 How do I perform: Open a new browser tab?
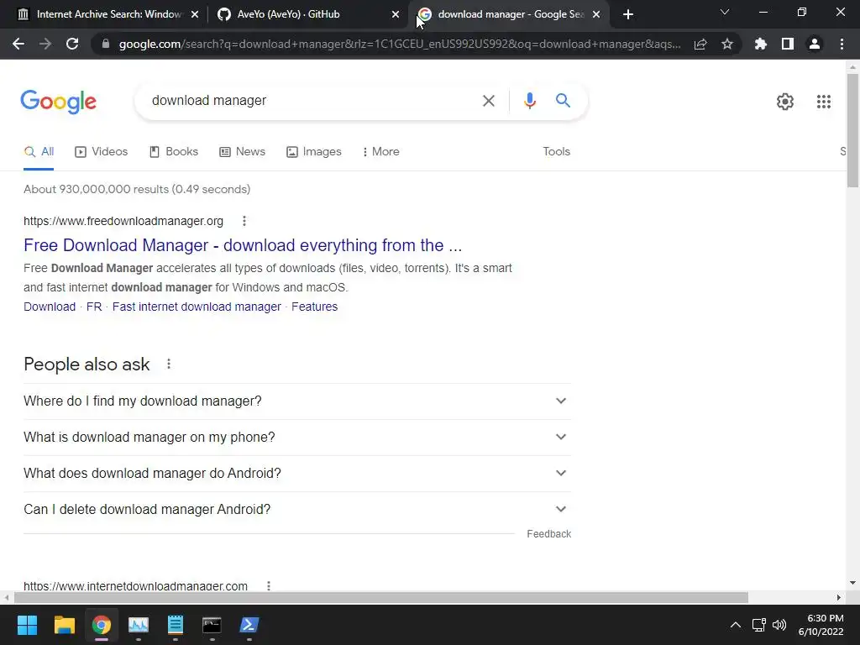coord(628,14)
